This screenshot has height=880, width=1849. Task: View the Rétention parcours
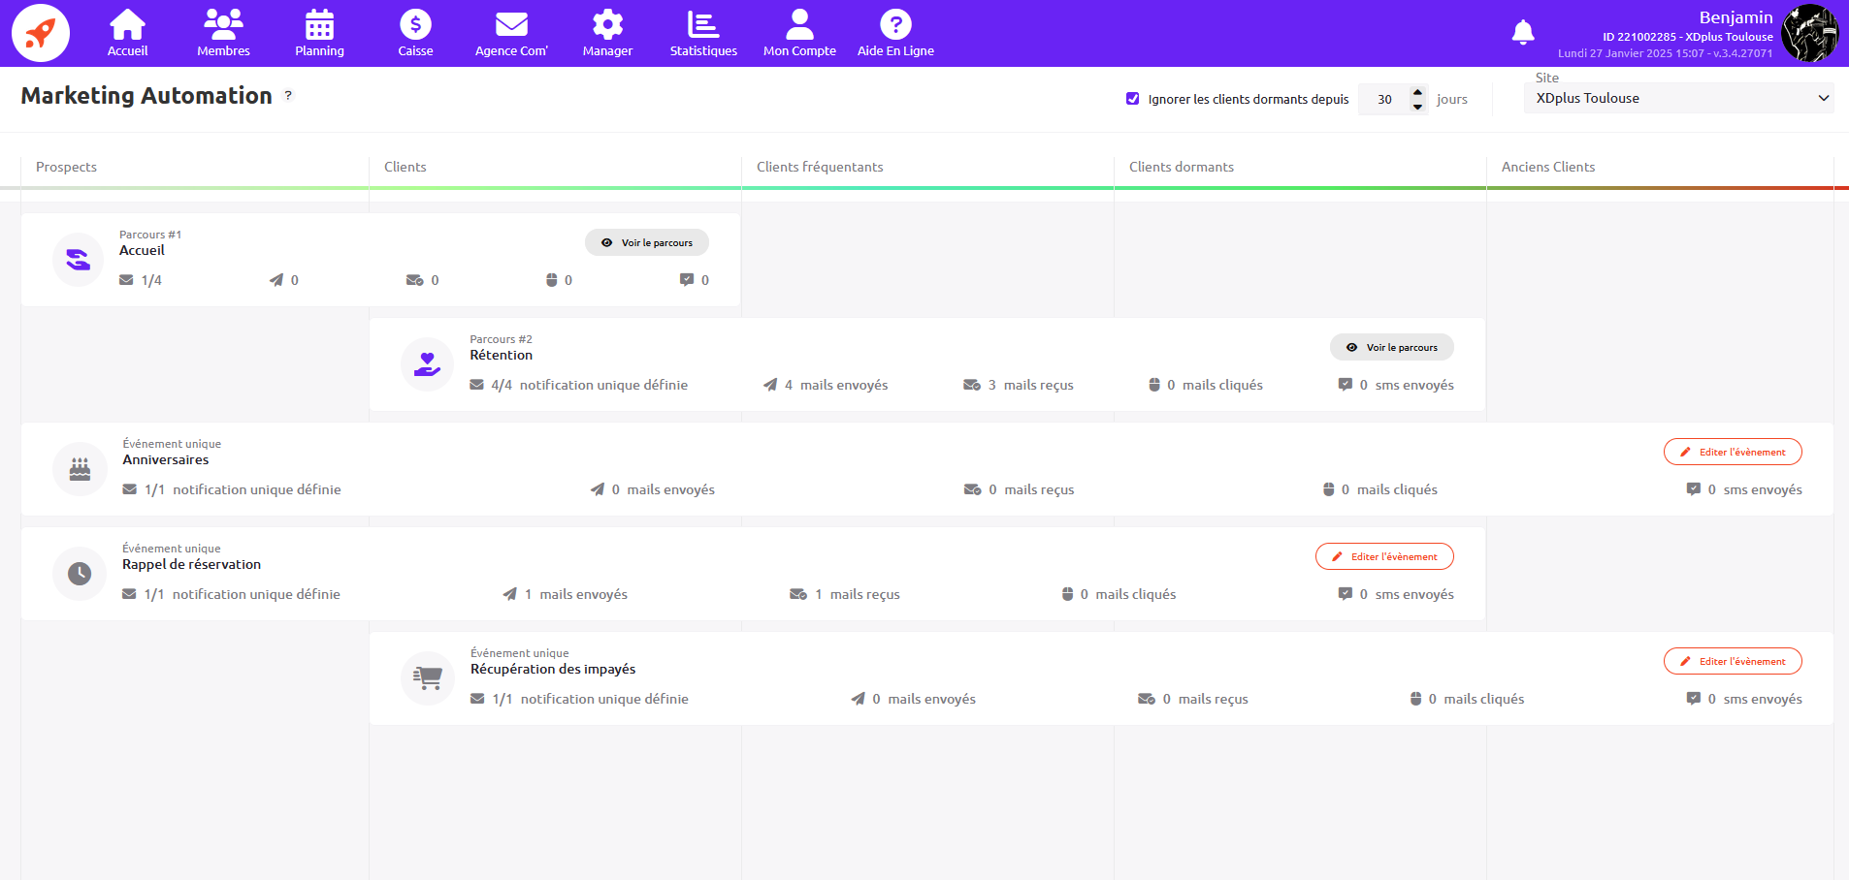(1391, 347)
